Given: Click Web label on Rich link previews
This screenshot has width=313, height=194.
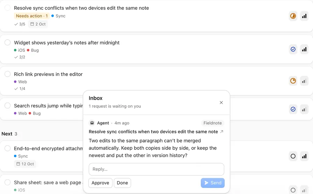Looking at the screenshot, I should [20, 82].
